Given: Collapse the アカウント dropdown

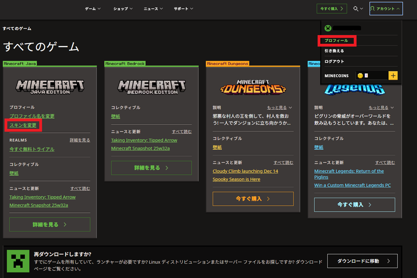Looking at the screenshot, I should click(386, 9).
